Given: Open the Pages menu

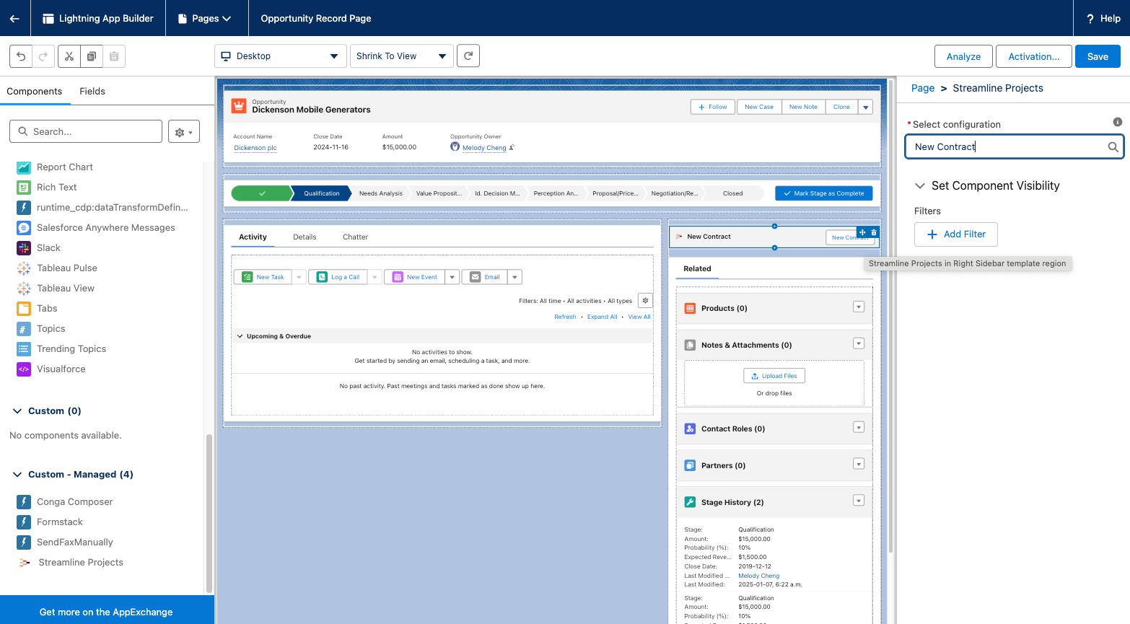Looking at the screenshot, I should point(206,18).
